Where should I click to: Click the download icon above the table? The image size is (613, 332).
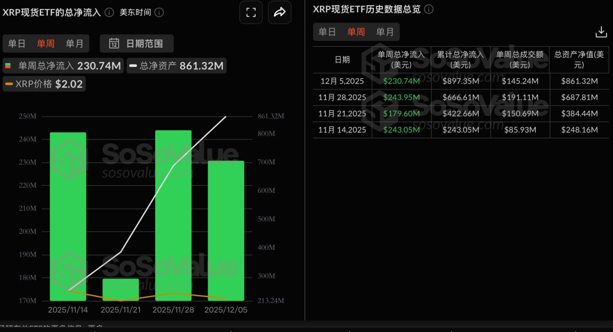tap(601, 32)
